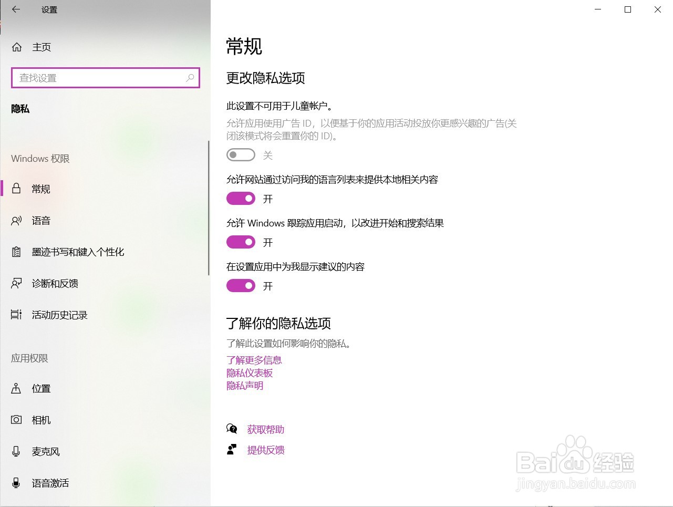673x507 pixels.
Task: Click the person feedback icon near 提供反馈
Action: click(x=232, y=450)
